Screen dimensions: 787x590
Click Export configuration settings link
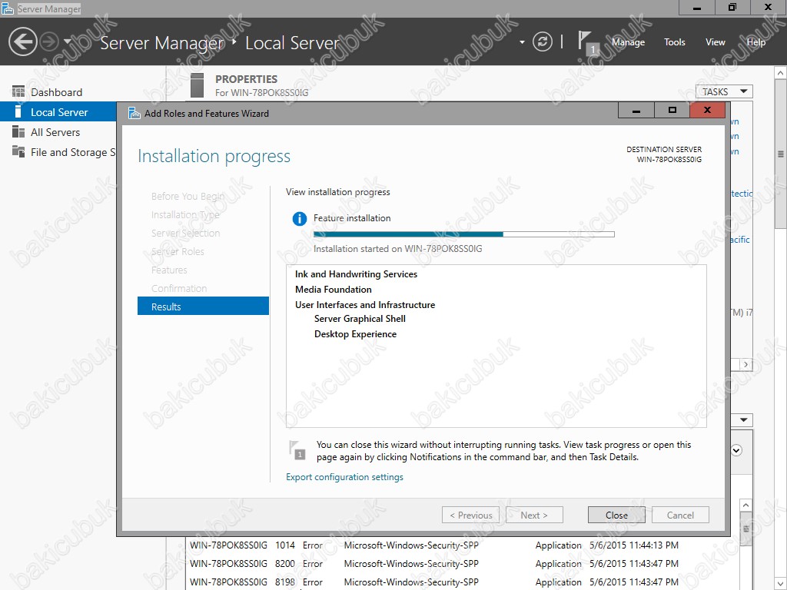(344, 477)
